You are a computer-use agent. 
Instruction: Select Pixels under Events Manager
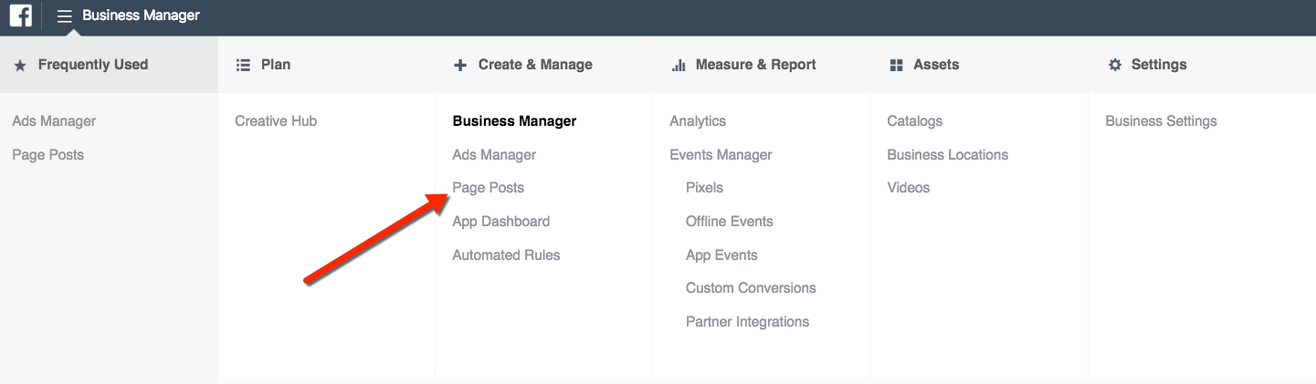704,188
